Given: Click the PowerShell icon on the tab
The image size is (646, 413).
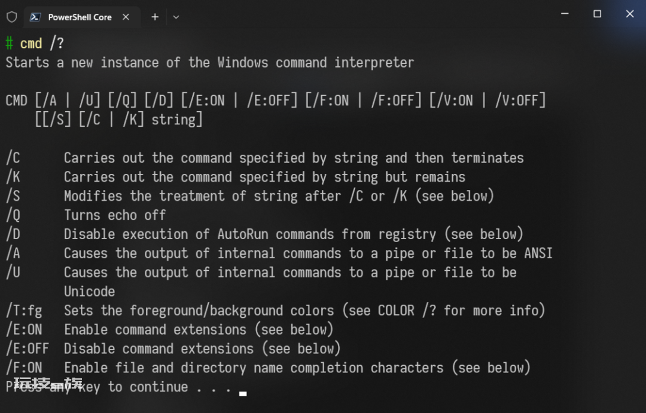Looking at the screenshot, I should 35,17.
